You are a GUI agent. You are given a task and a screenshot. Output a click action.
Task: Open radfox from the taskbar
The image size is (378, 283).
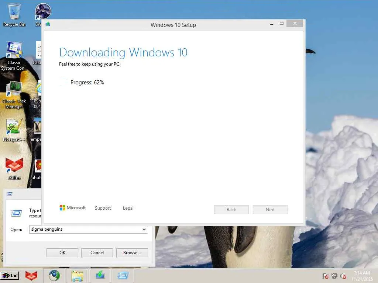(x=31, y=276)
